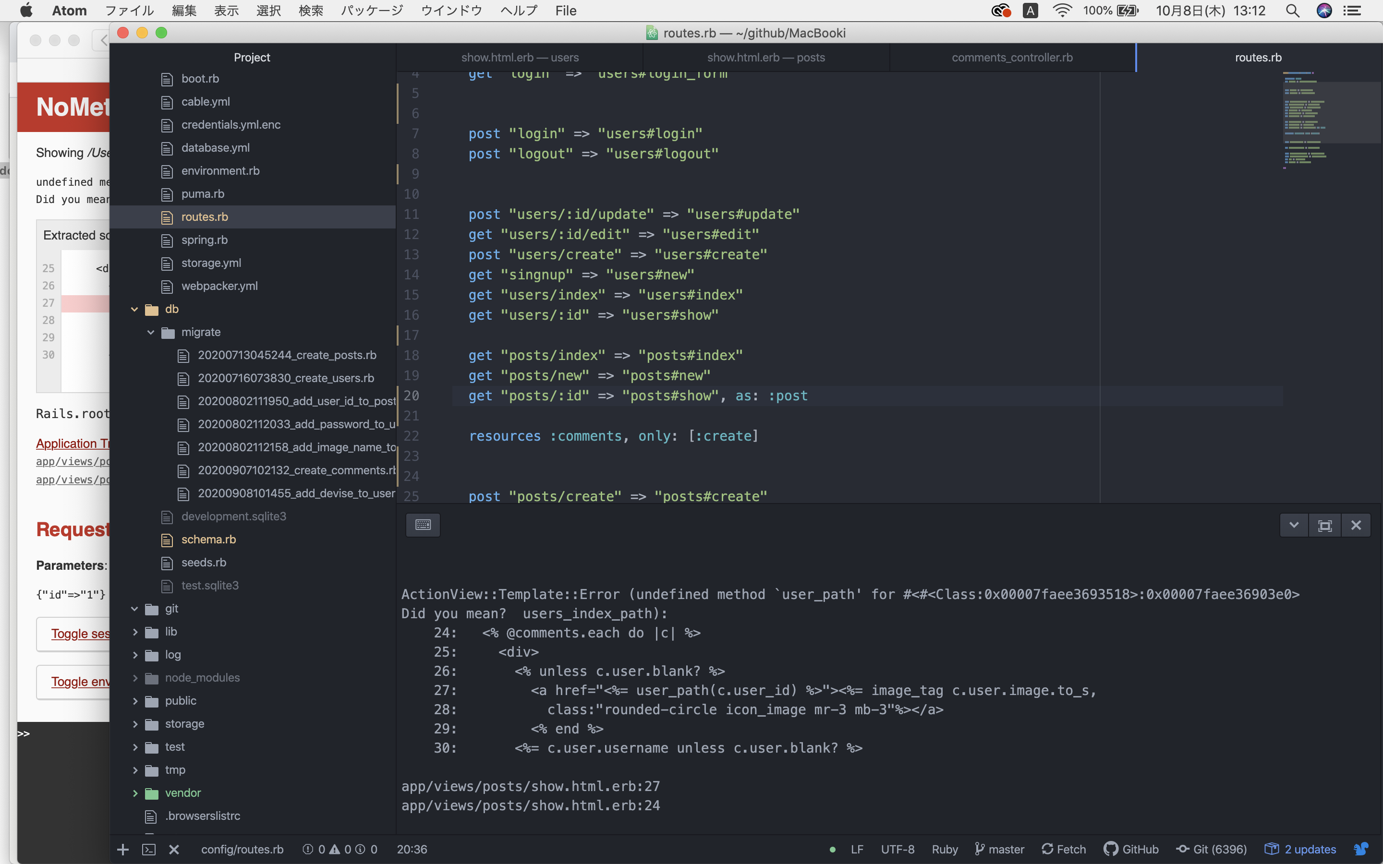This screenshot has height=864, width=1383.
Task: Close the terminal panel with X
Action: [x=1356, y=525]
